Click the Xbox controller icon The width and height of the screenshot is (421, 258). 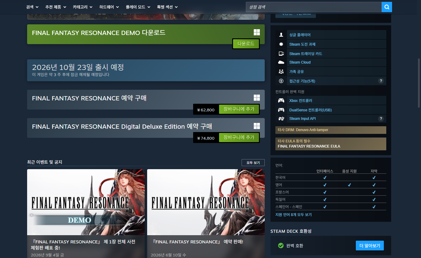pos(281,100)
